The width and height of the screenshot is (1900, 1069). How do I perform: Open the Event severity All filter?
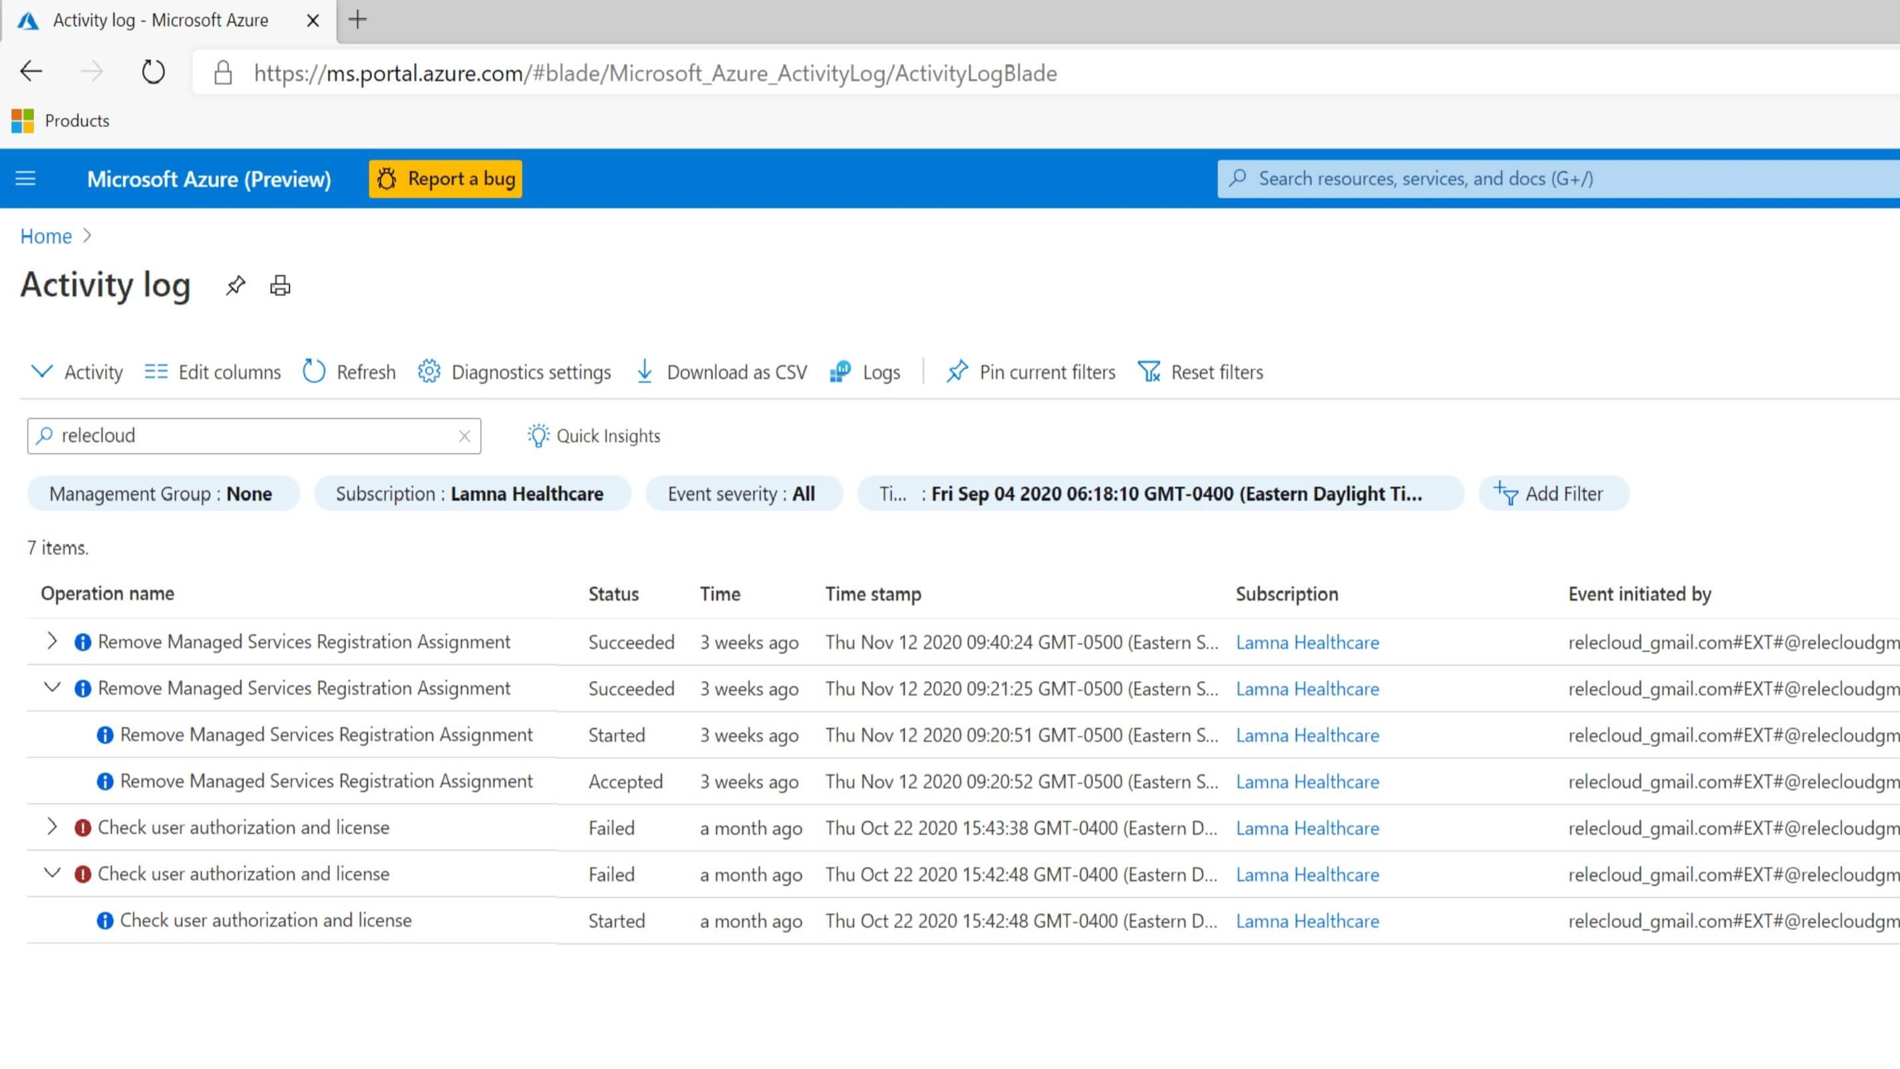pyautogui.click(x=742, y=494)
